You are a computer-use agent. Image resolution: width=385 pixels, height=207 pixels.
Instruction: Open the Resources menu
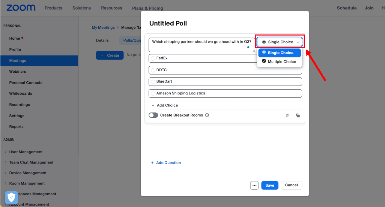click(x=111, y=8)
